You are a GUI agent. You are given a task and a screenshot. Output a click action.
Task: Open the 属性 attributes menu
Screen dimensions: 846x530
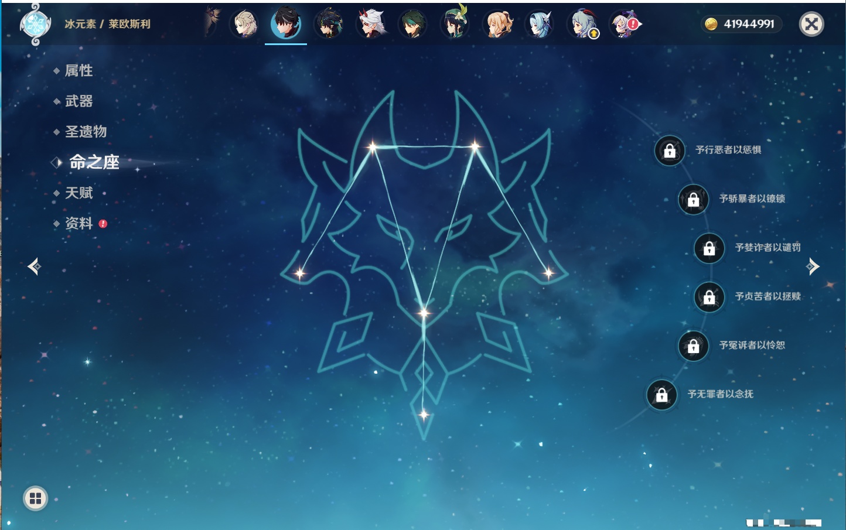pyautogui.click(x=79, y=71)
